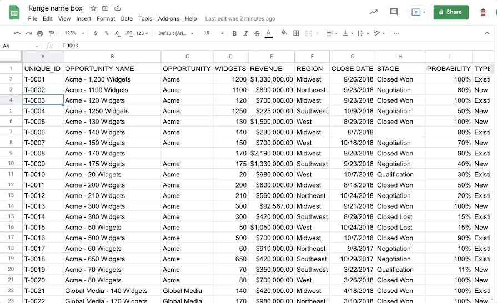The width and height of the screenshot is (497, 303).
Task: Open the 125% zoom dropdown
Action: (74, 33)
